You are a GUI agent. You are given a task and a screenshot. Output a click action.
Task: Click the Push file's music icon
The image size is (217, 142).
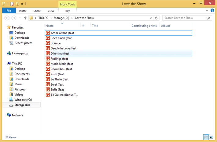(x=48, y=74)
